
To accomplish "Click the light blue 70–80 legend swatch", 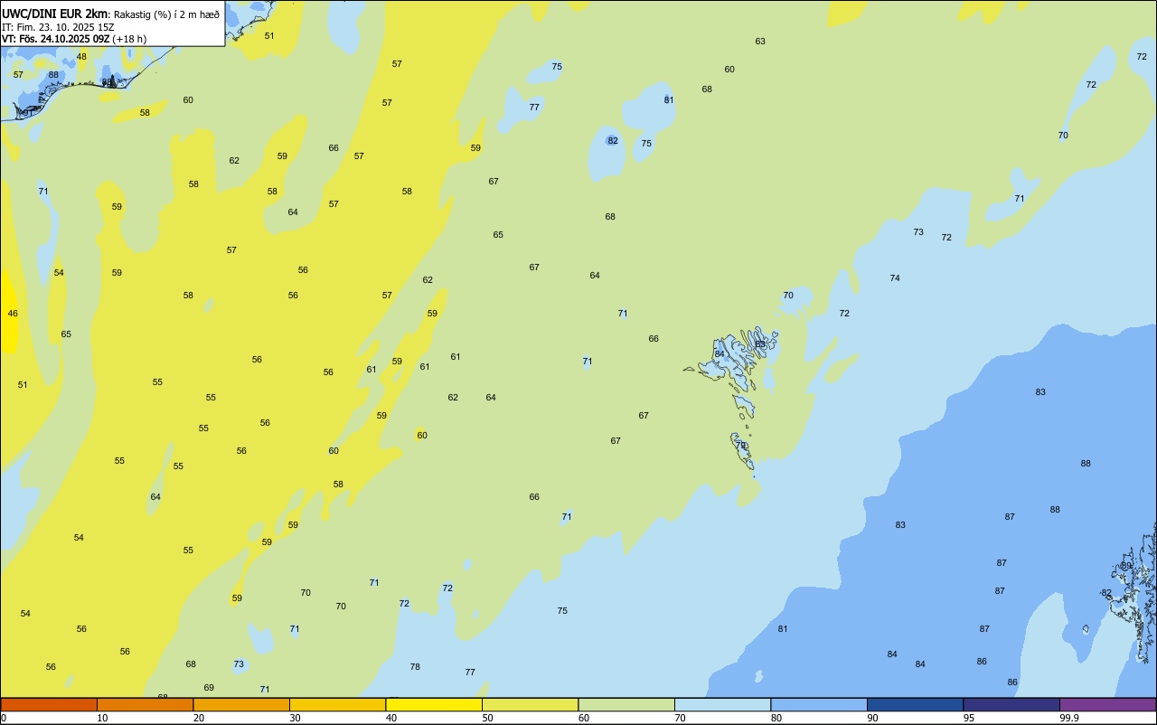I will 722,704.
